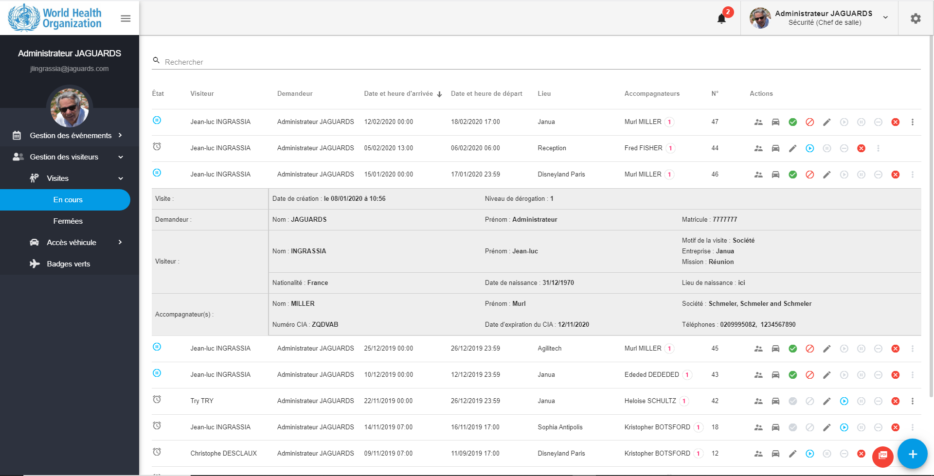Select the En cours menu item
Viewport: 934px width, 476px height.
65,200
